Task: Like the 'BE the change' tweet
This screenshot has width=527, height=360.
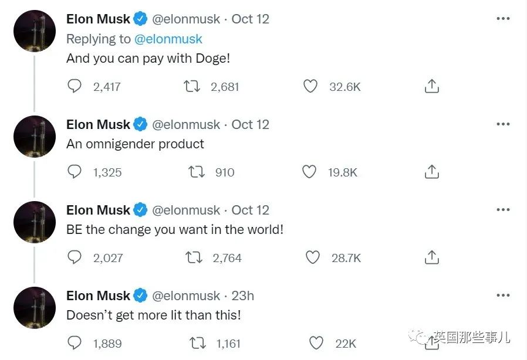Action: coord(313,257)
